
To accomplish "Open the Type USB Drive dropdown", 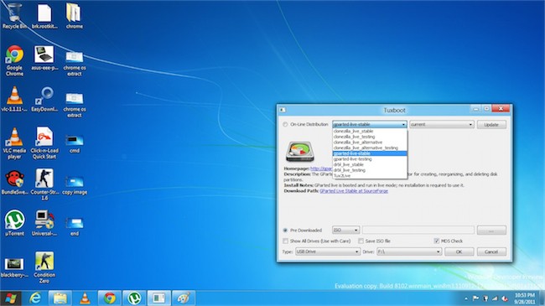I will [x=327, y=252].
